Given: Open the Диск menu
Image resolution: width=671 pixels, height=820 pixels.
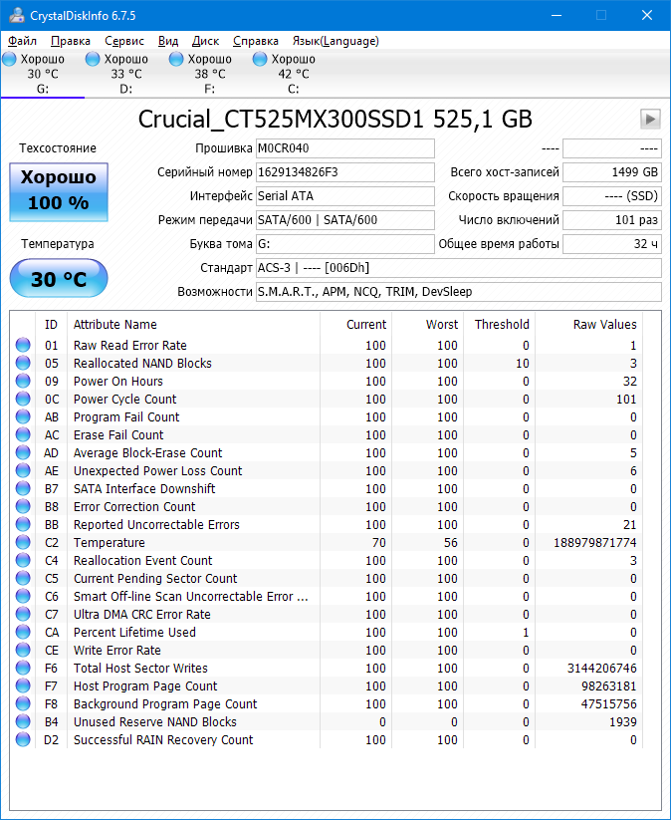Looking at the screenshot, I should pyautogui.click(x=205, y=41).
